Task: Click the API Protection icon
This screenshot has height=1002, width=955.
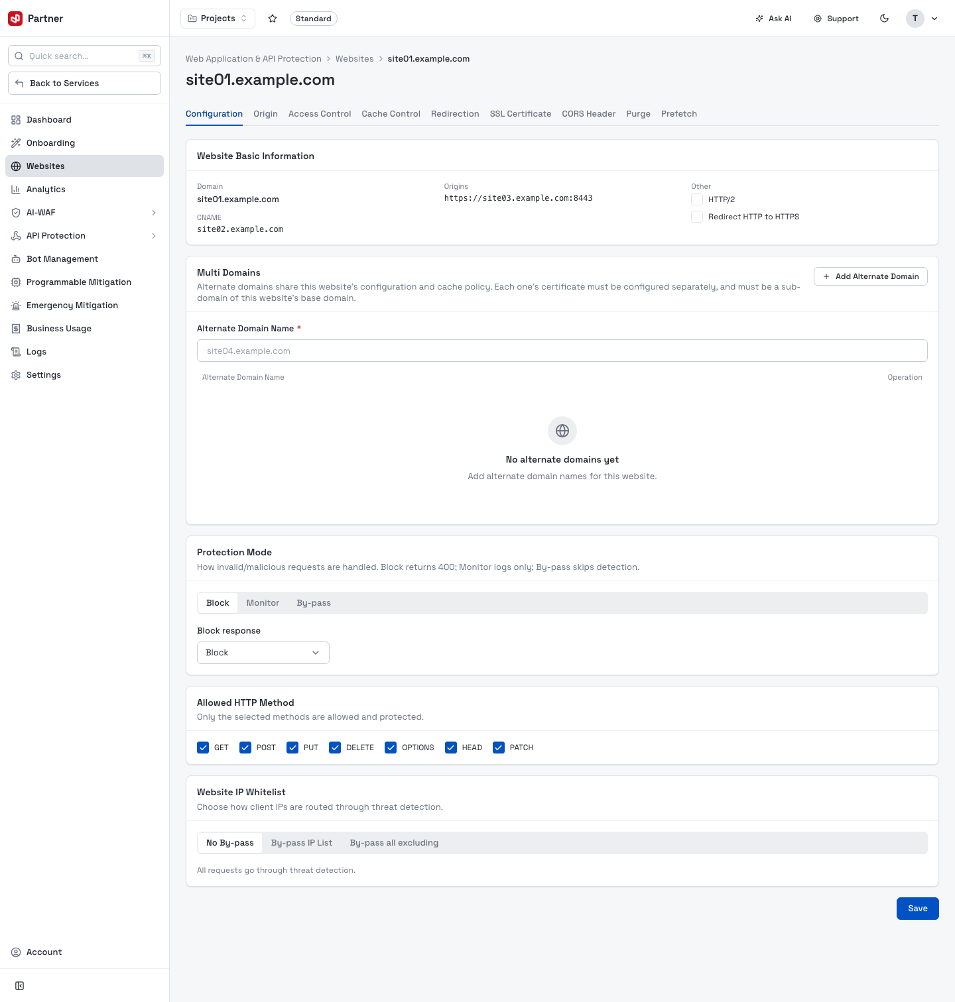Action: 16,236
